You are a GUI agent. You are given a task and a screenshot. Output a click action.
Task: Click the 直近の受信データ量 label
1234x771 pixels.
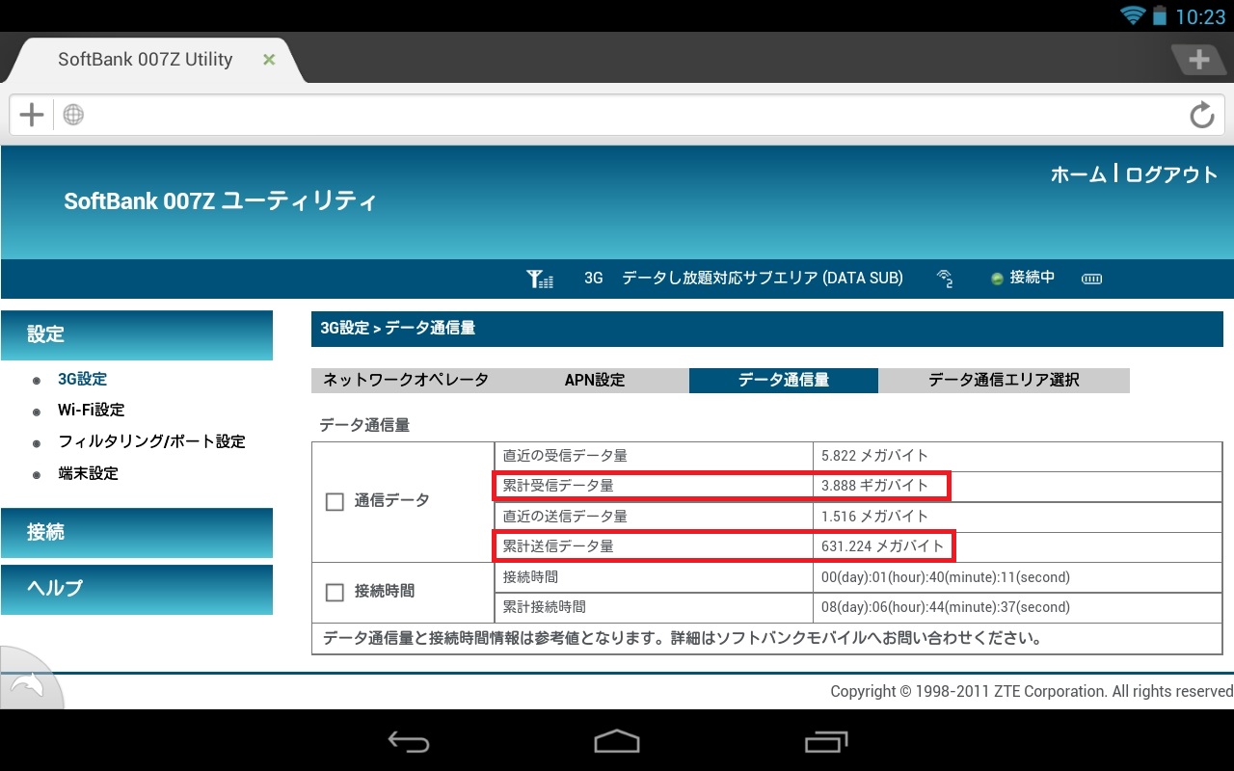565,455
